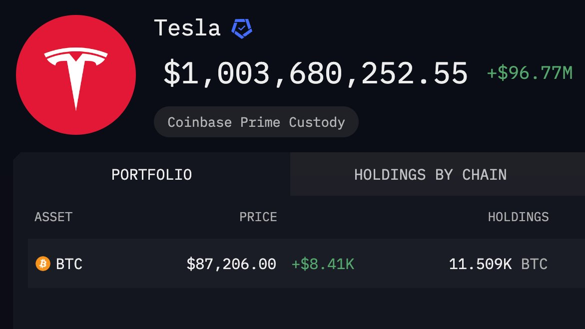585x329 pixels.
Task: Open the BTC asset name link
Action: click(69, 264)
